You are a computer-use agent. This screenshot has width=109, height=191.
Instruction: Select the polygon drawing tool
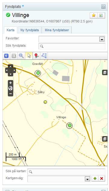[x=44, y=56]
